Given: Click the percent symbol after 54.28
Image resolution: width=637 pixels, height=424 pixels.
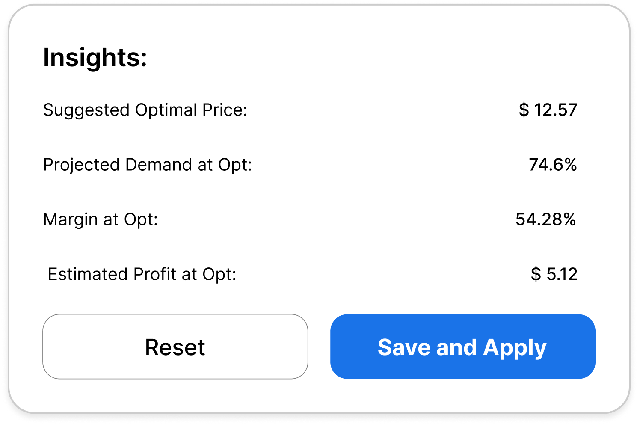Looking at the screenshot, I should coord(569,219).
